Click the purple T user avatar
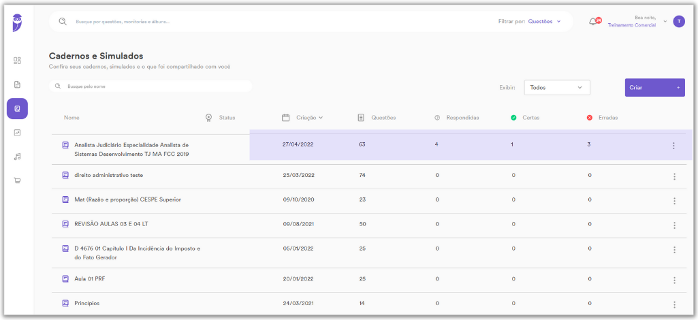 679,21
